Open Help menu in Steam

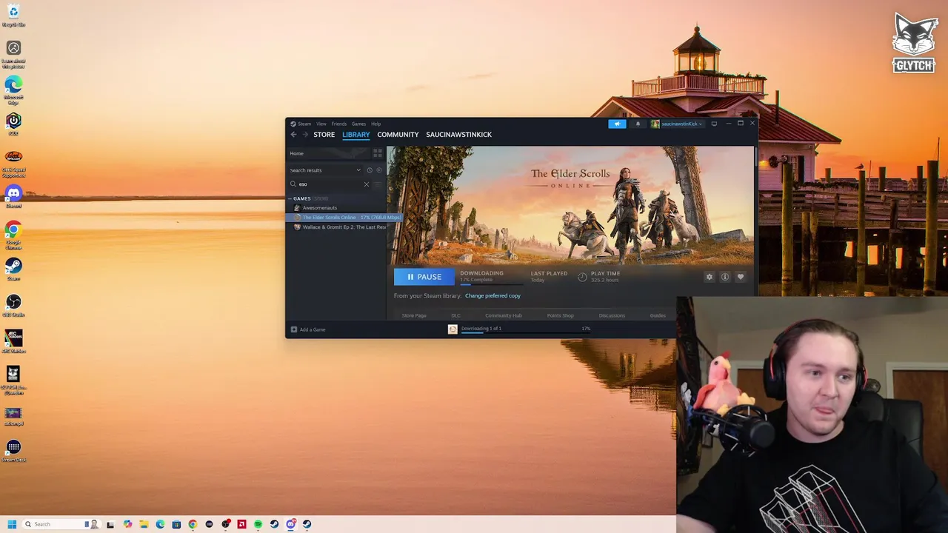376,124
